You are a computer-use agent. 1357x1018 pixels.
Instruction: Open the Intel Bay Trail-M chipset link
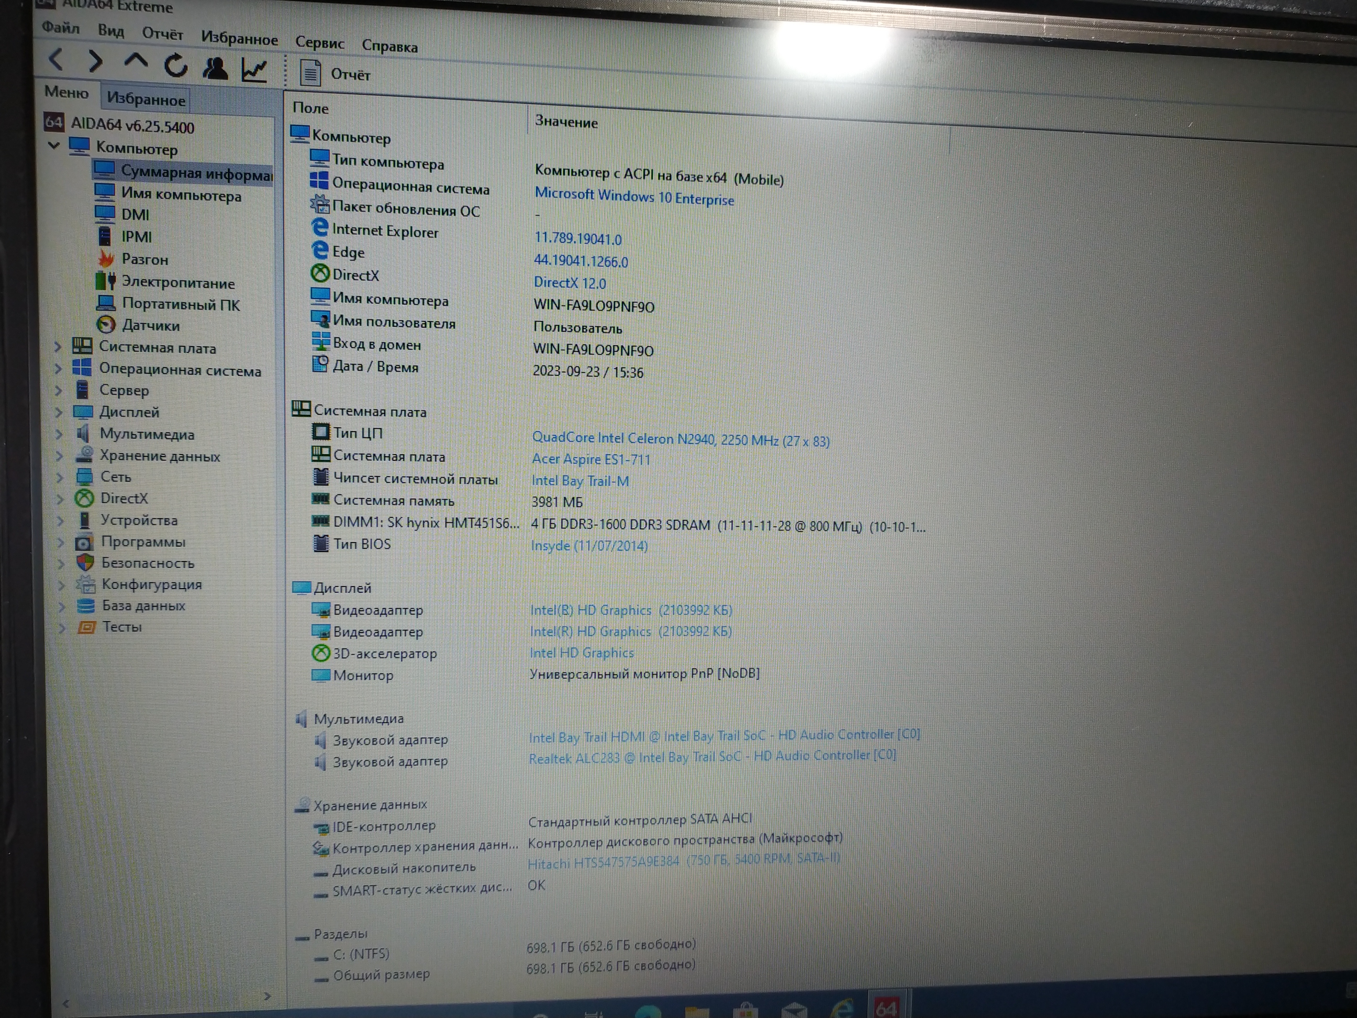click(x=581, y=481)
